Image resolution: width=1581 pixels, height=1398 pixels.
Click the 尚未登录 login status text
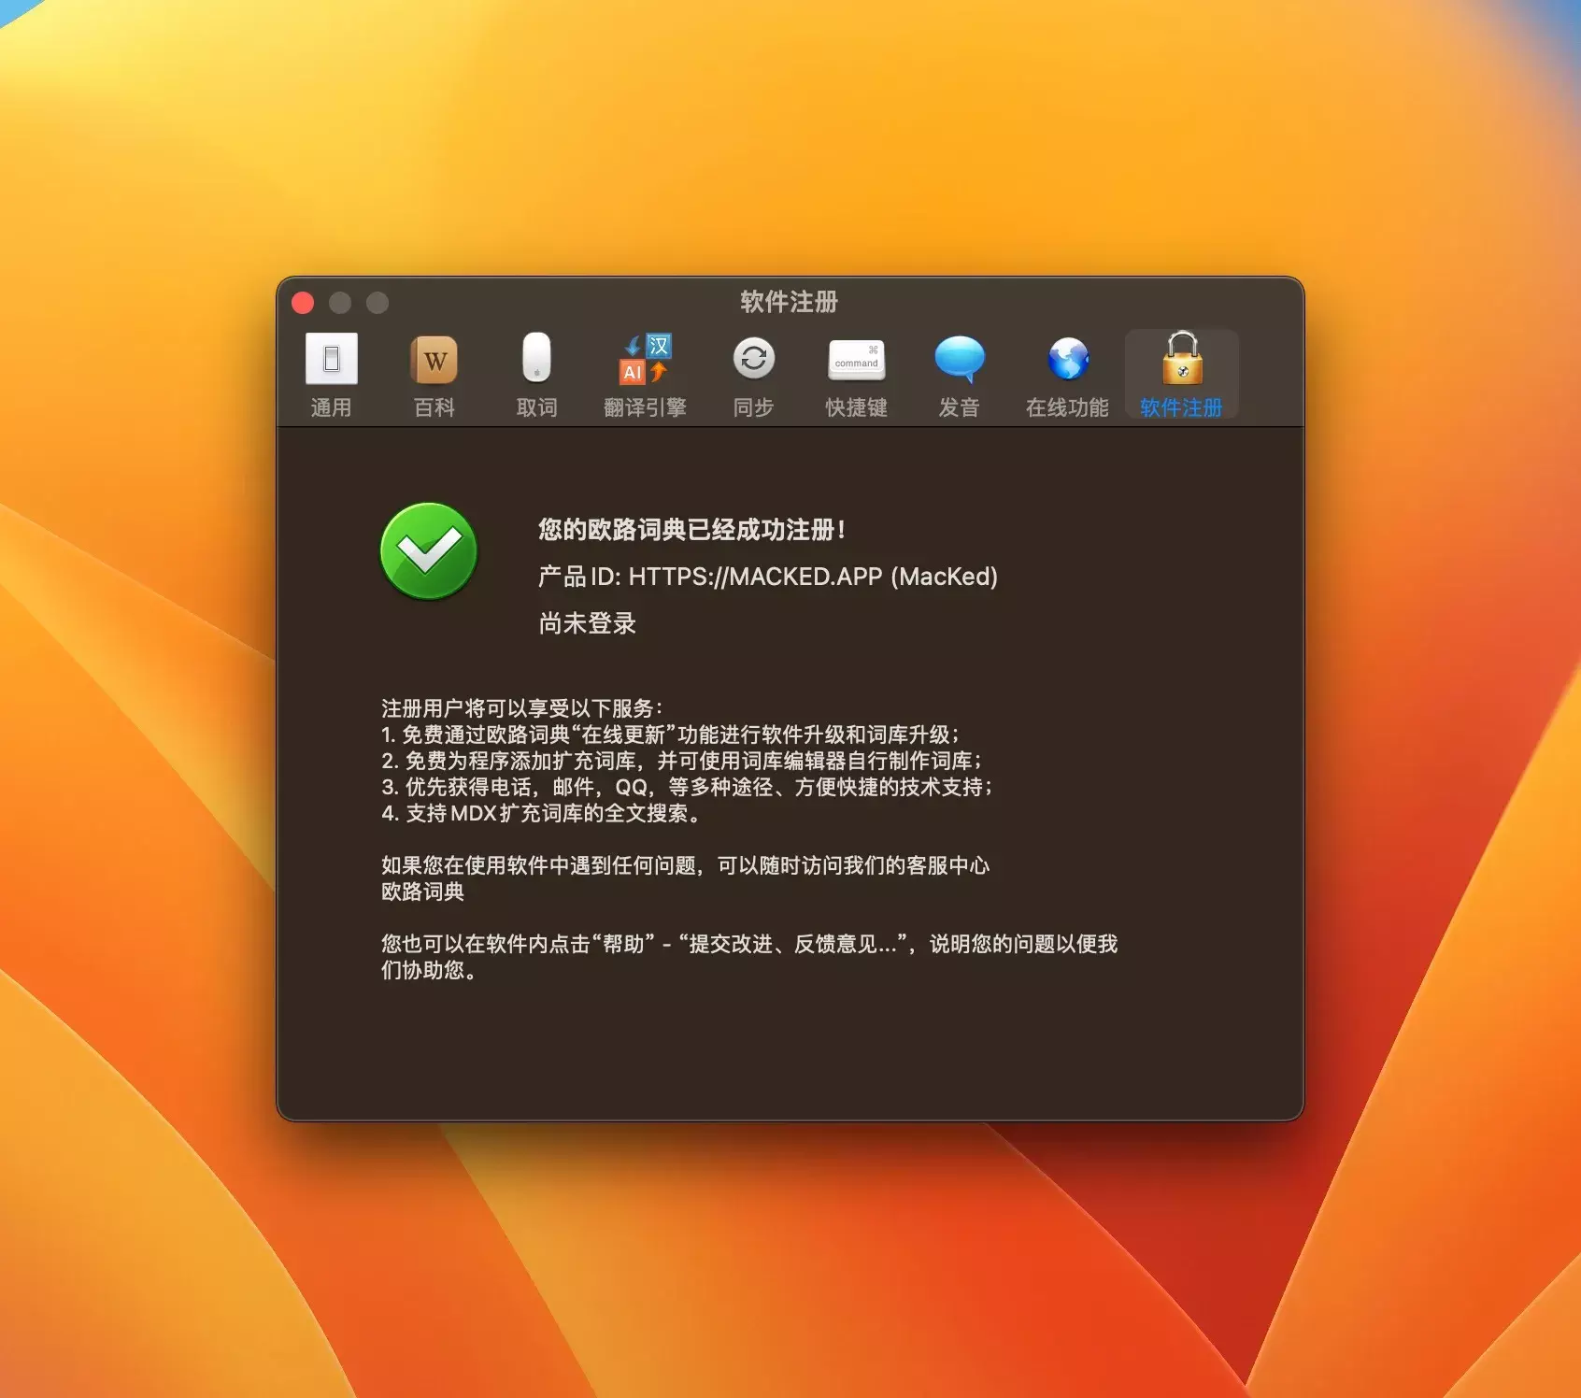587,623
